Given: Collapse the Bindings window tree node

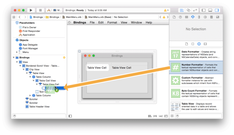Looking at the screenshot, I should coord(14,57).
